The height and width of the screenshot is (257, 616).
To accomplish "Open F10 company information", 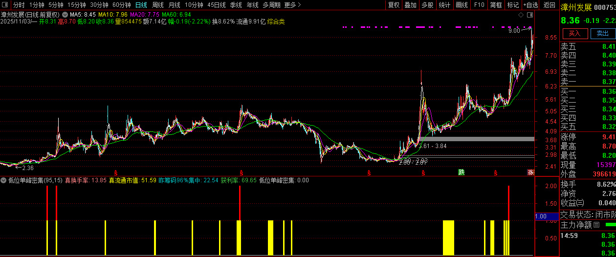I will coord(479,5).
